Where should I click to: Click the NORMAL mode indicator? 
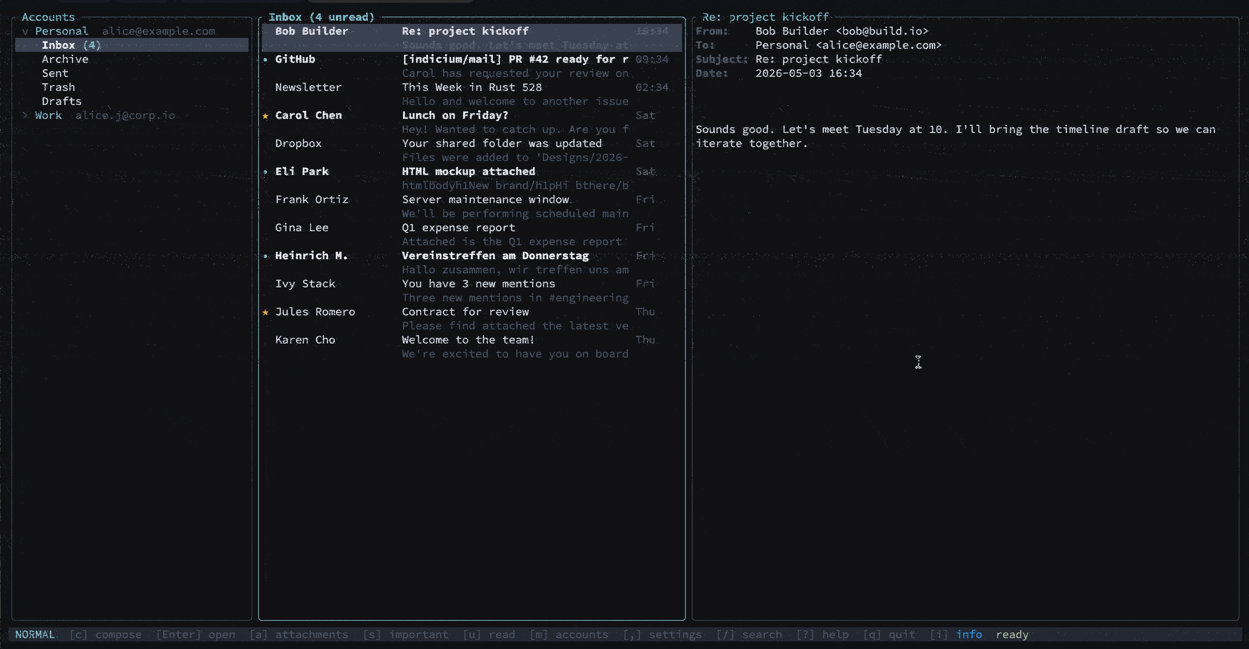click(35, 635)
